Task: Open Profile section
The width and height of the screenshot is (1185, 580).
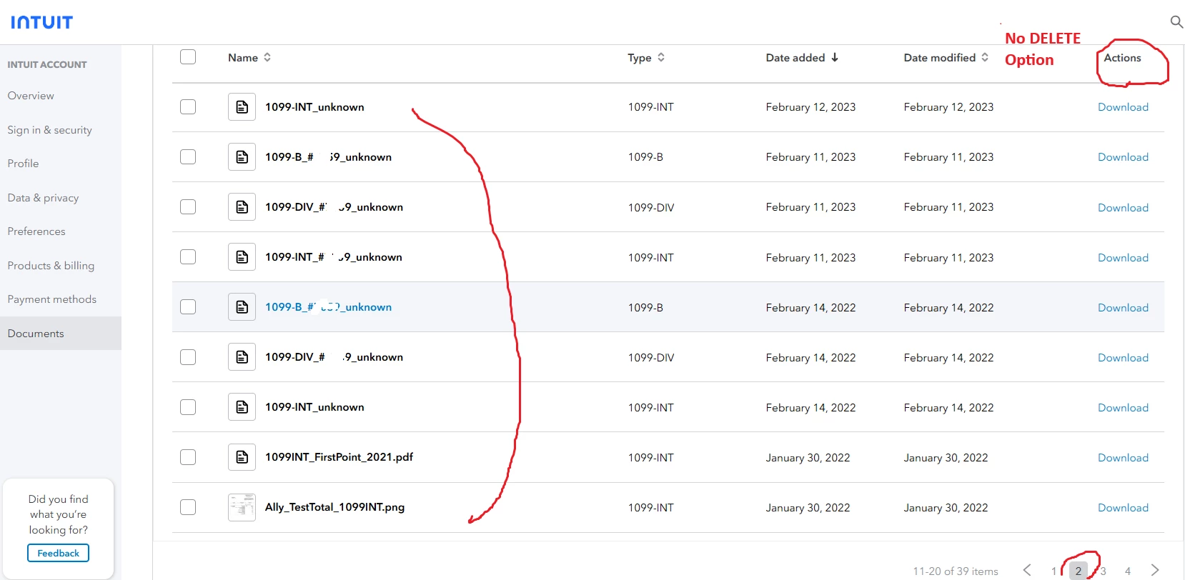Action: pos(23,164)
